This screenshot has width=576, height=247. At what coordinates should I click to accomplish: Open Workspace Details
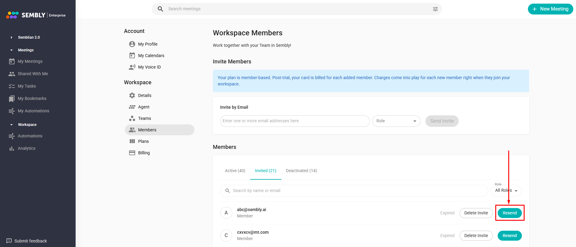click(x=145, y=95)
